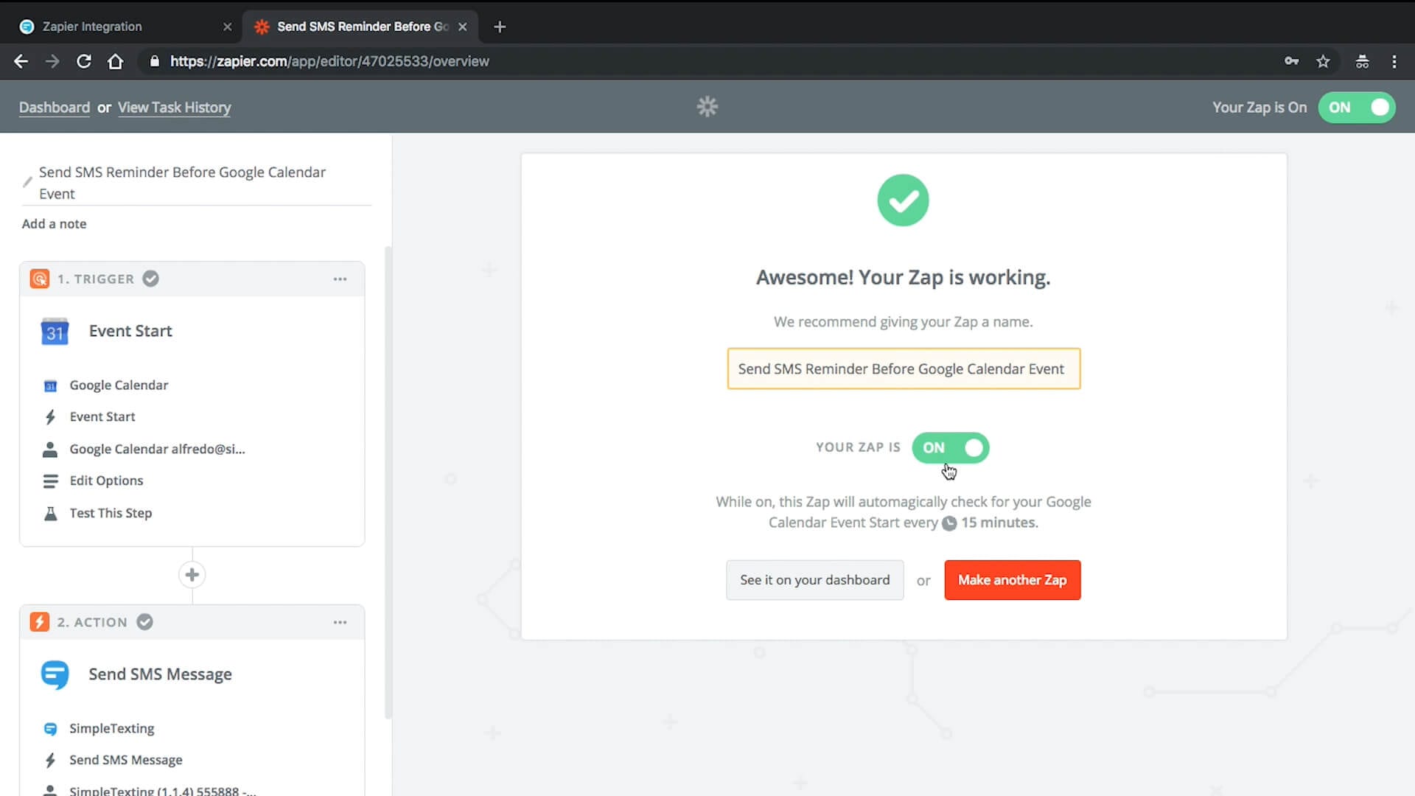Viewport: 1415px width, 796px height.
Task: Click Add a note
Action: point(54,223)
